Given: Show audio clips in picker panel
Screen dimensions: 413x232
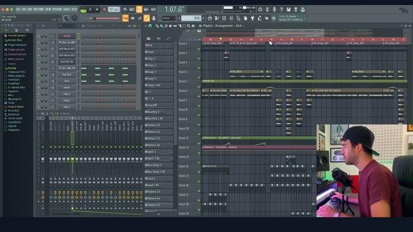Looking at the screenshot, I should [159, 39].
